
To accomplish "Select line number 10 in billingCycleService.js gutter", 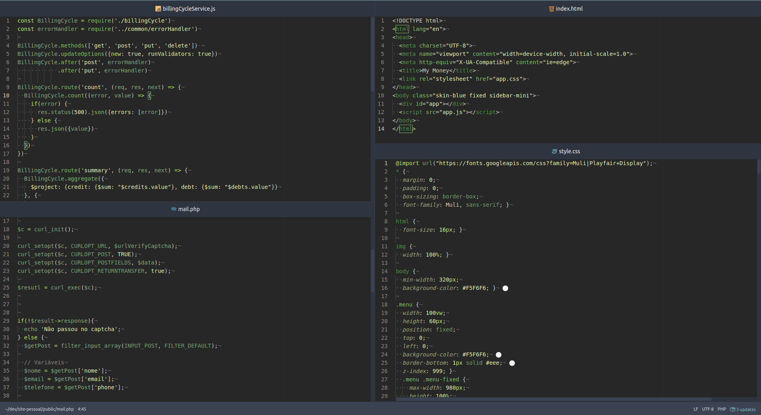I will (x=6, y=95).
